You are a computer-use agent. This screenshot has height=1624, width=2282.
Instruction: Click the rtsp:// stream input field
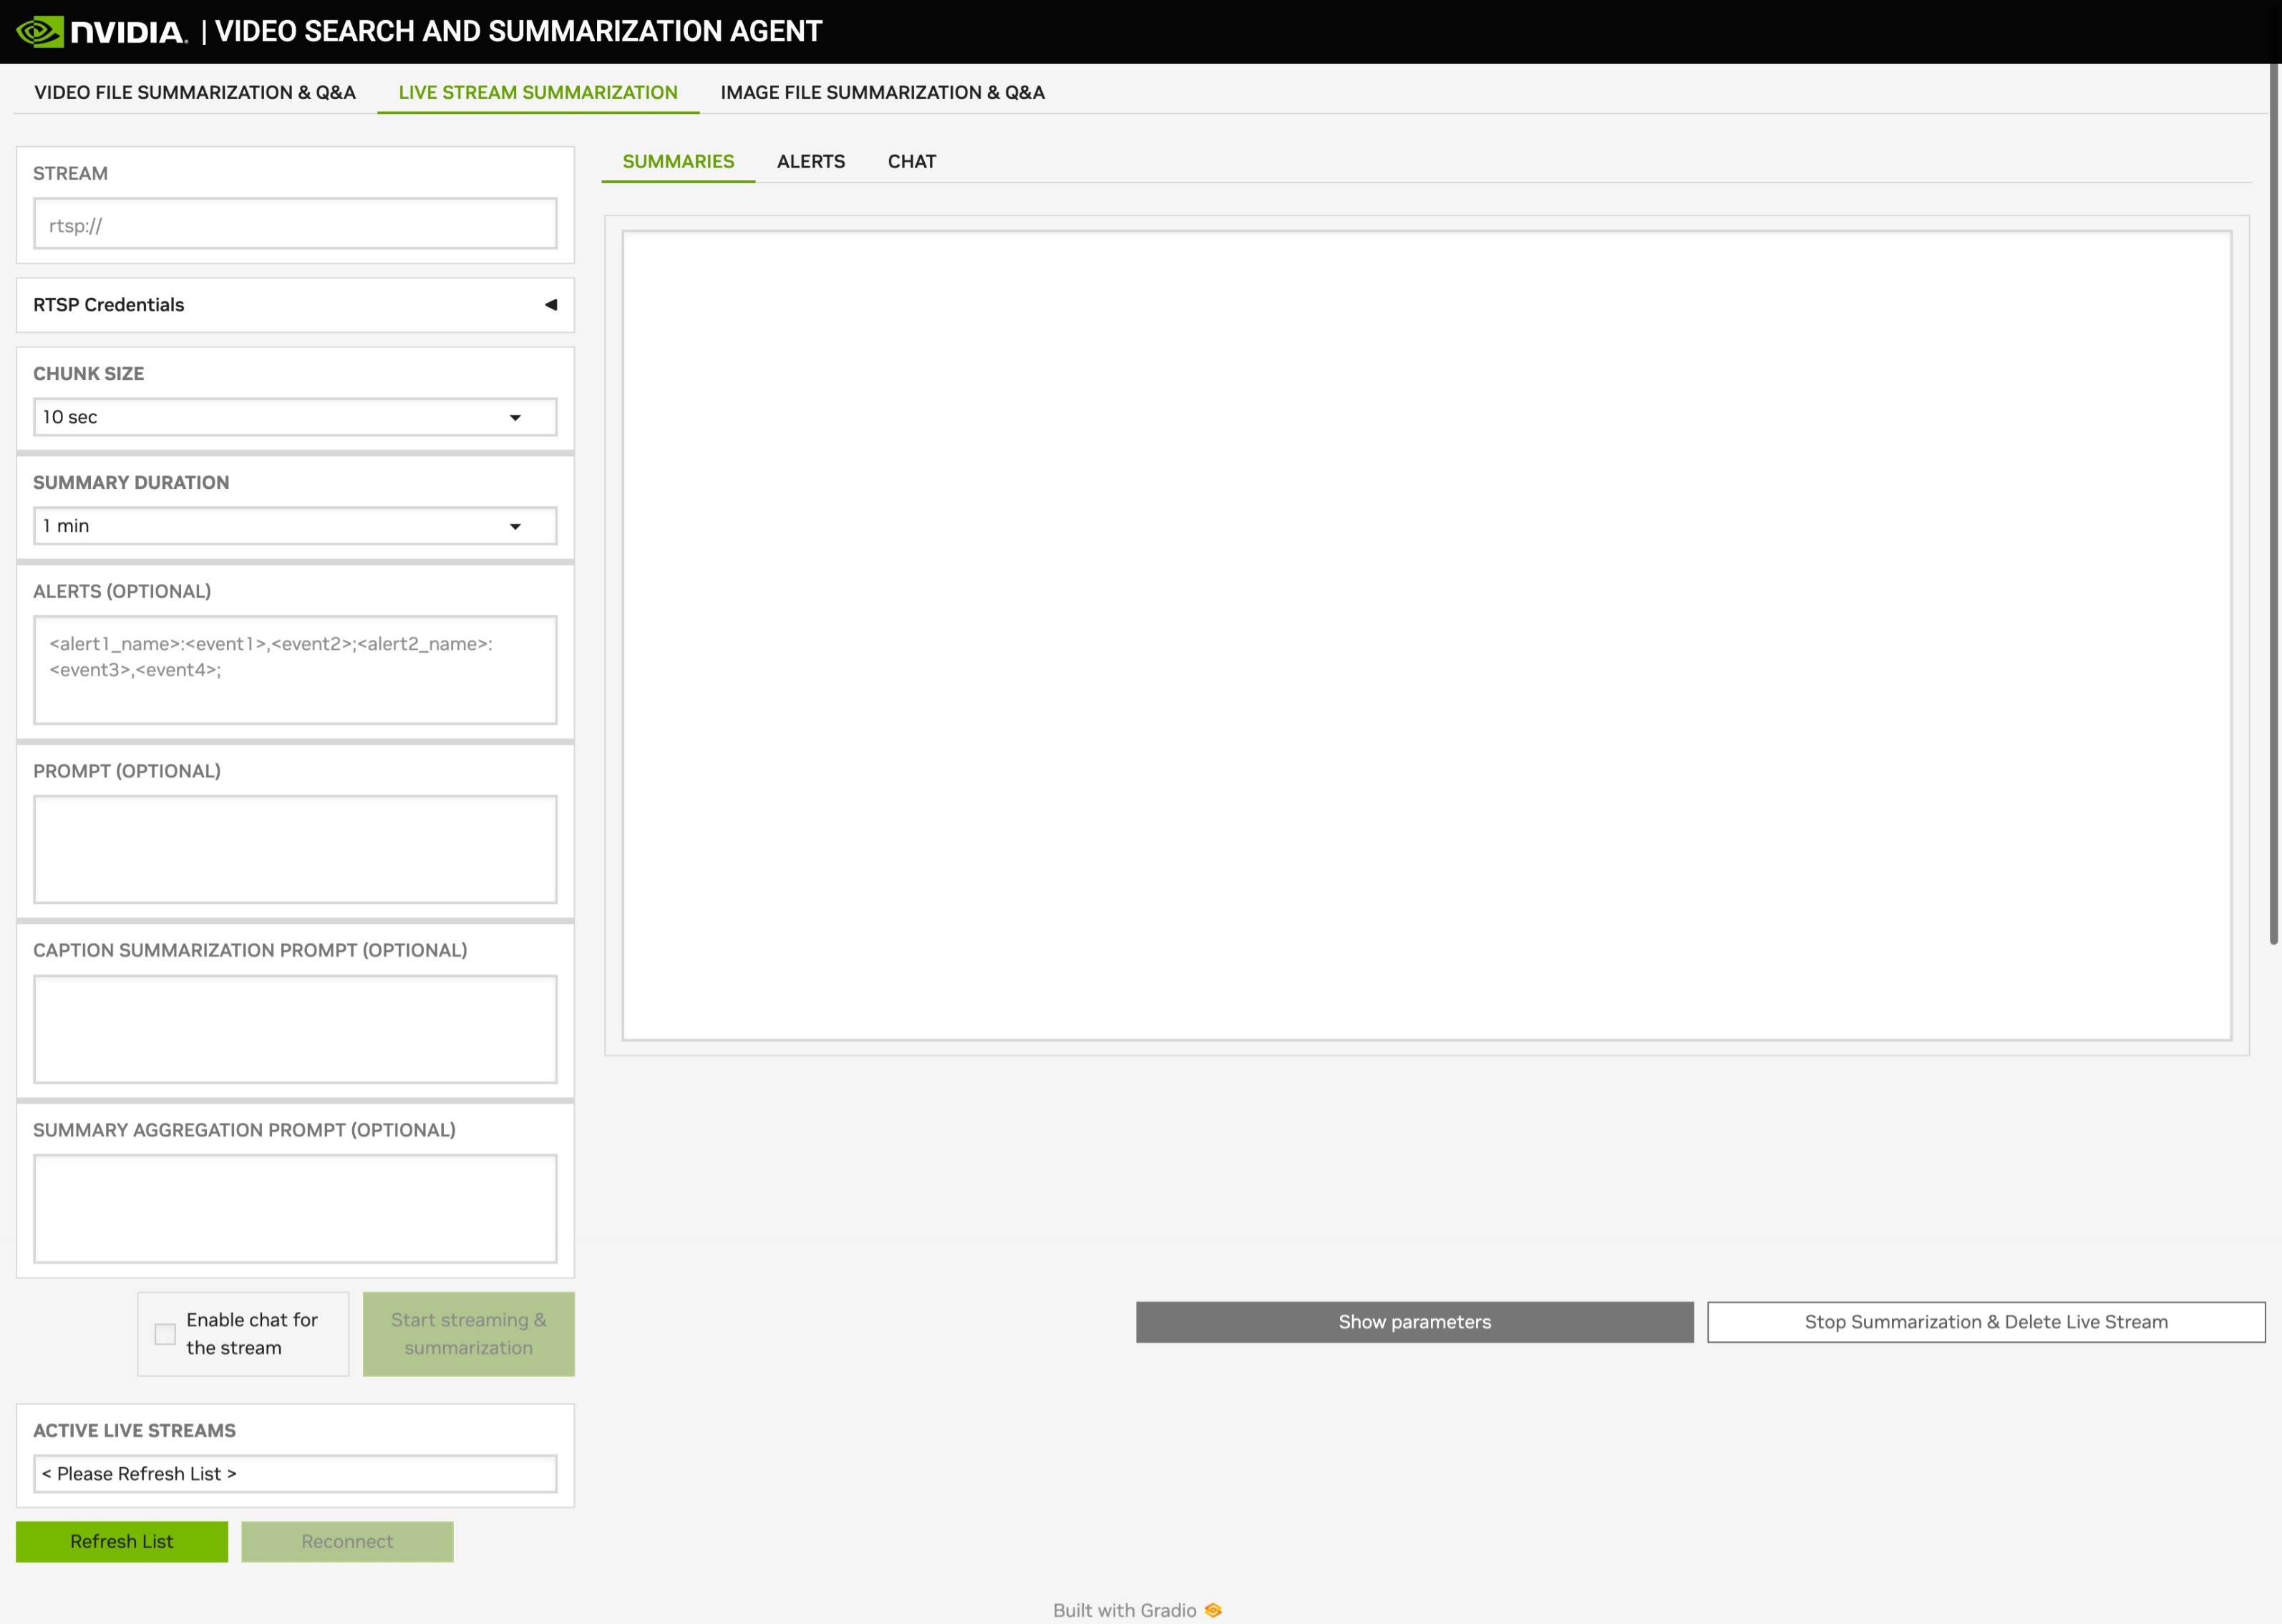point(295,224)
